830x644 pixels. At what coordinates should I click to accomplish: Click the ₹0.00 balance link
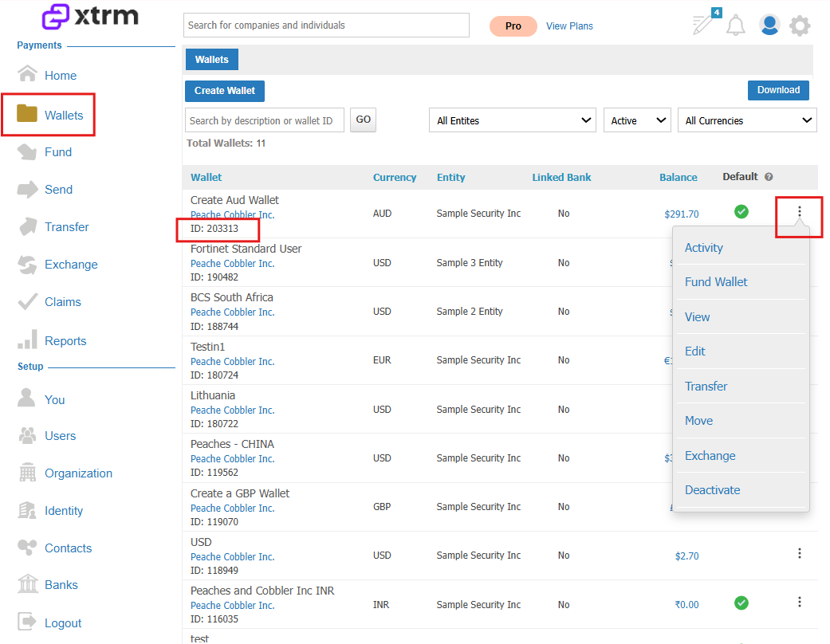[x=686, y=604]
